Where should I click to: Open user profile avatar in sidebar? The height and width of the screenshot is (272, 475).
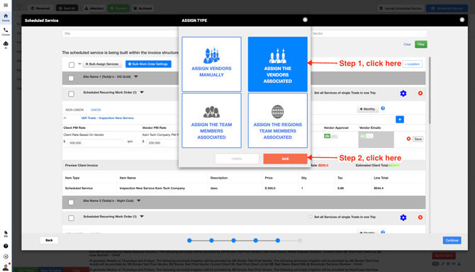pyautogui.click(x=6, y=267)
